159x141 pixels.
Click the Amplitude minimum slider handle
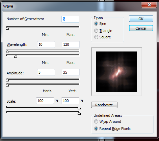pos(7,80)
